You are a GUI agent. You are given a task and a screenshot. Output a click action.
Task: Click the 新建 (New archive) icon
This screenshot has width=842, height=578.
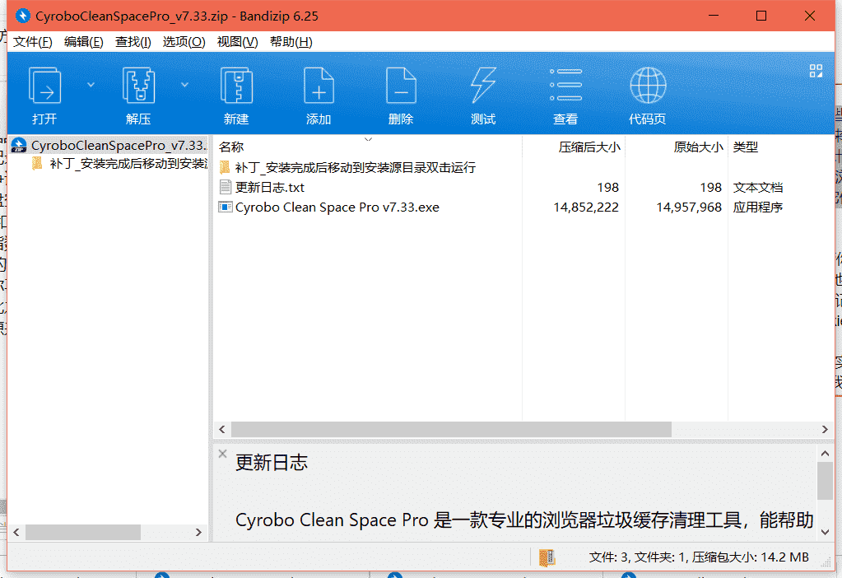236,86
